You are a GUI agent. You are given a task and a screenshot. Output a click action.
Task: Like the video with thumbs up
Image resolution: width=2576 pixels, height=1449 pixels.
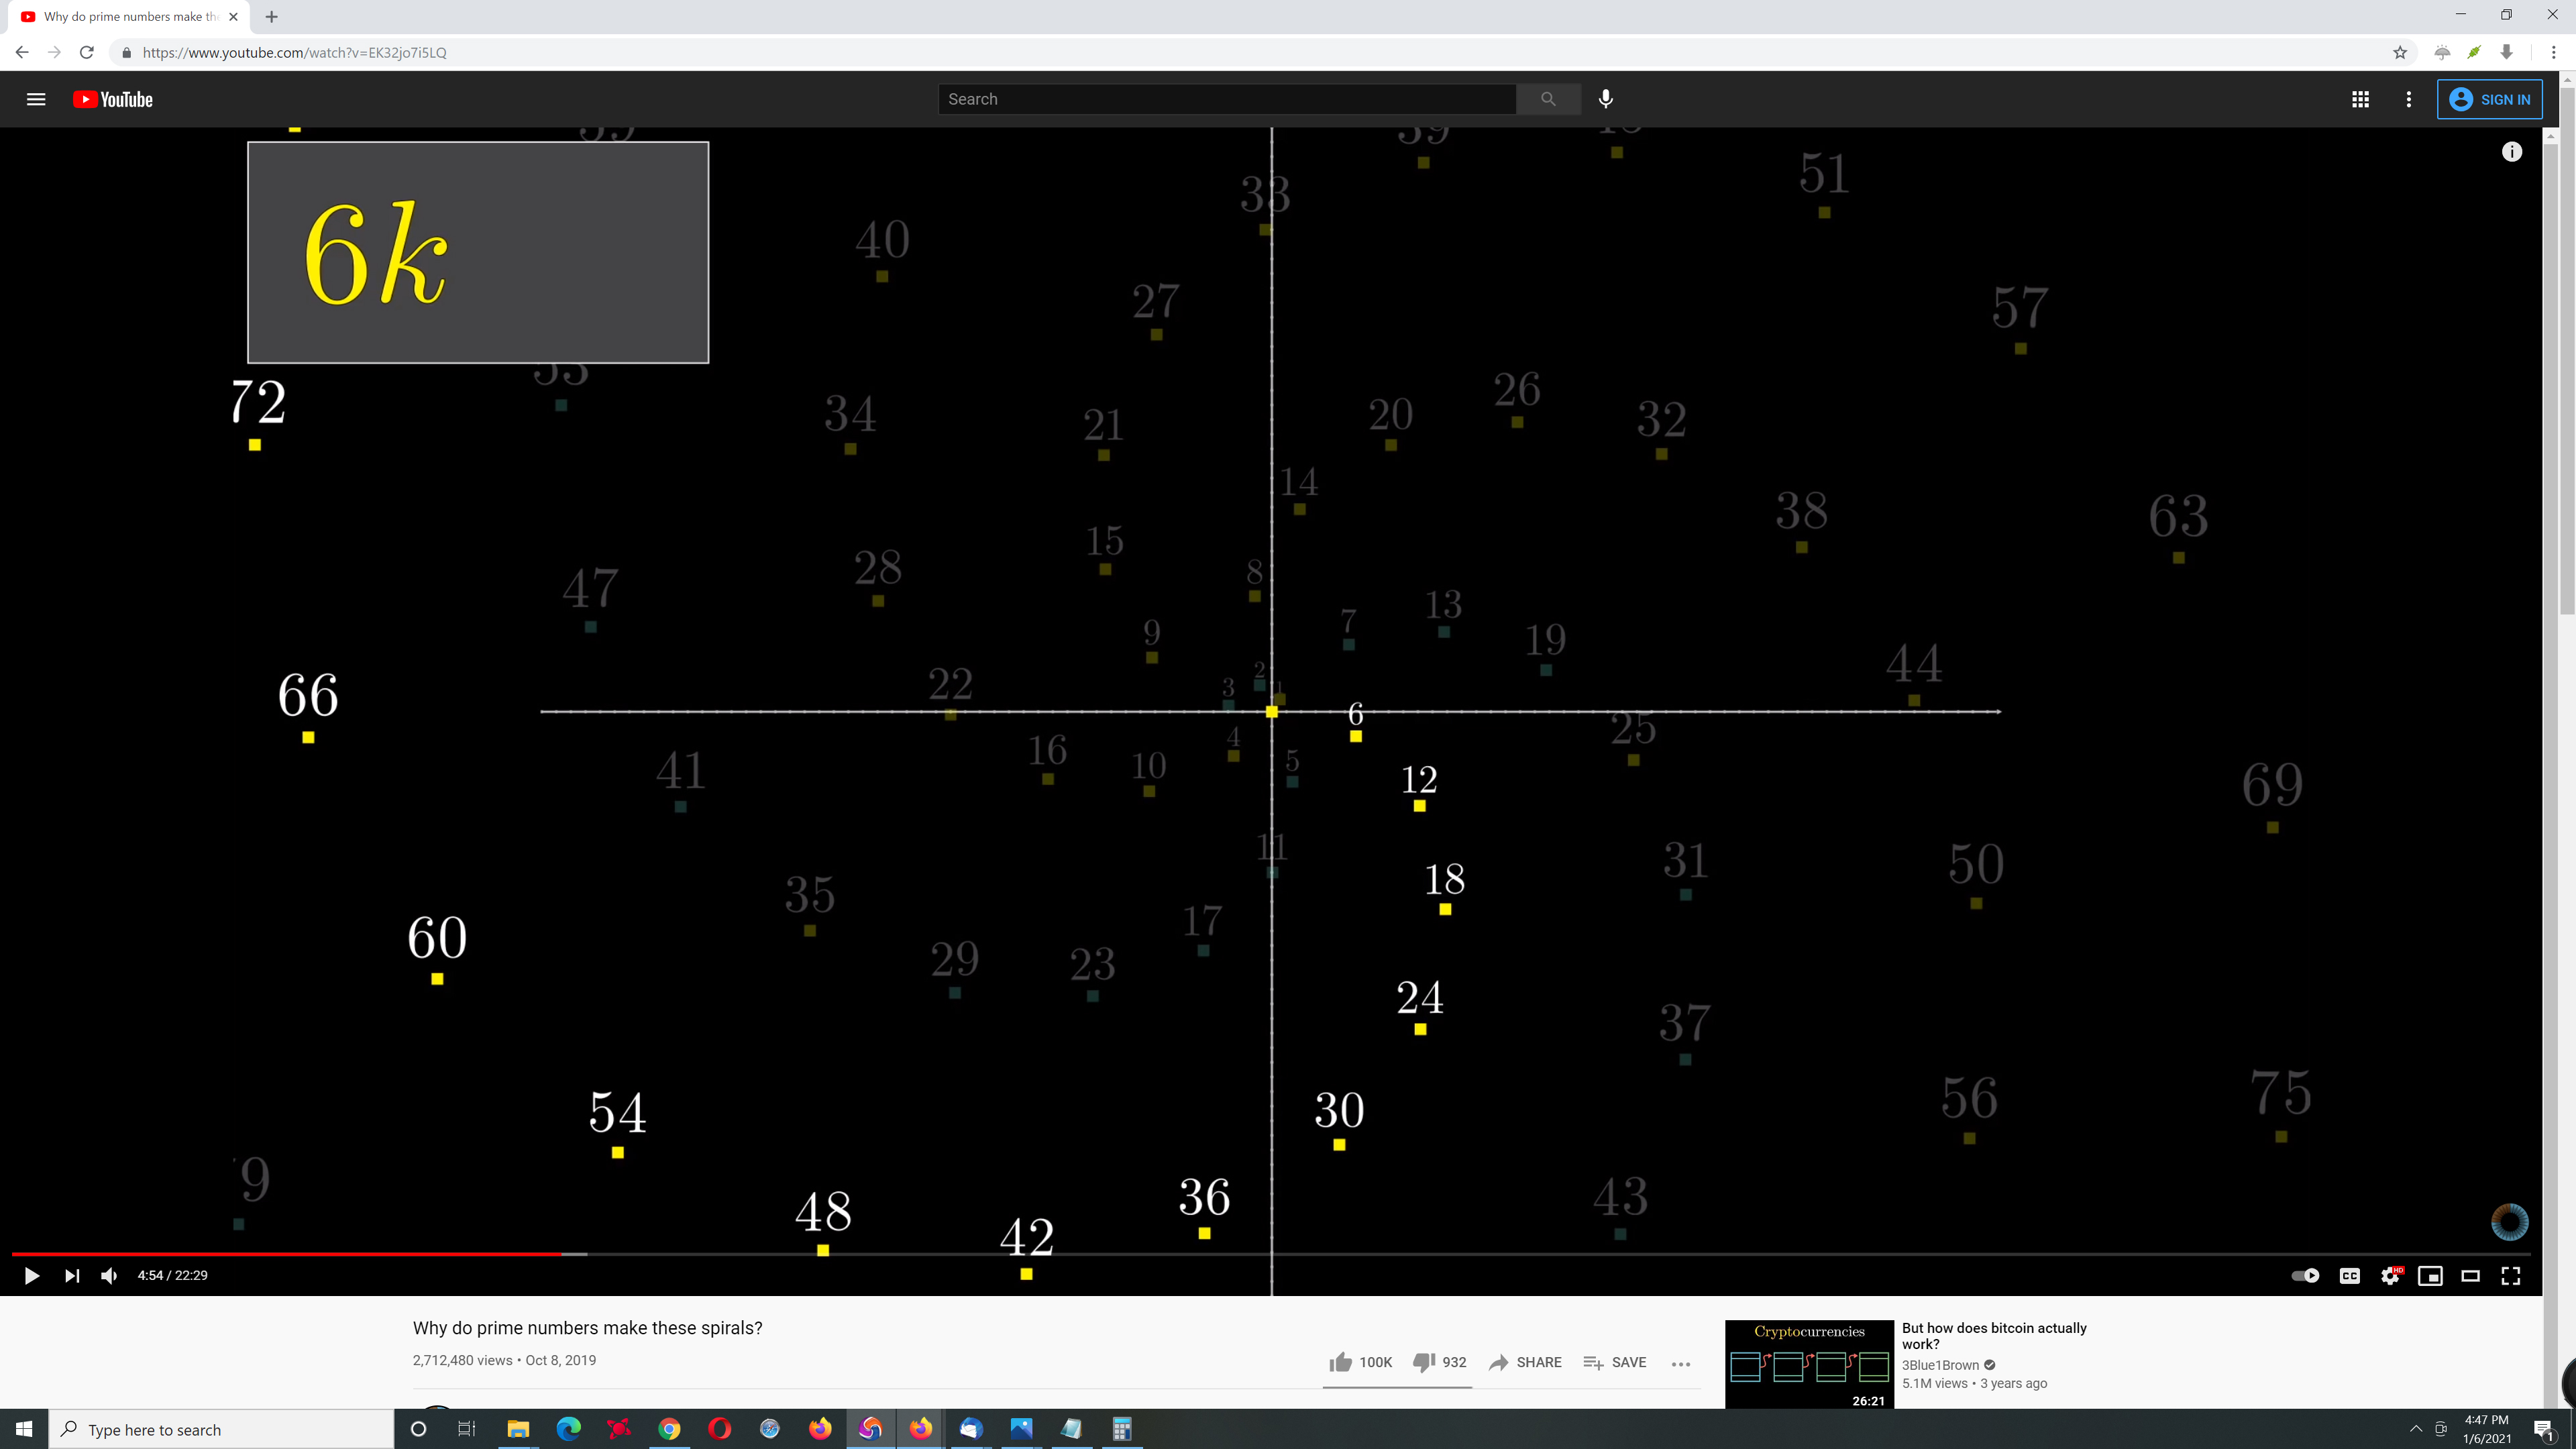pos(1341,1362)
